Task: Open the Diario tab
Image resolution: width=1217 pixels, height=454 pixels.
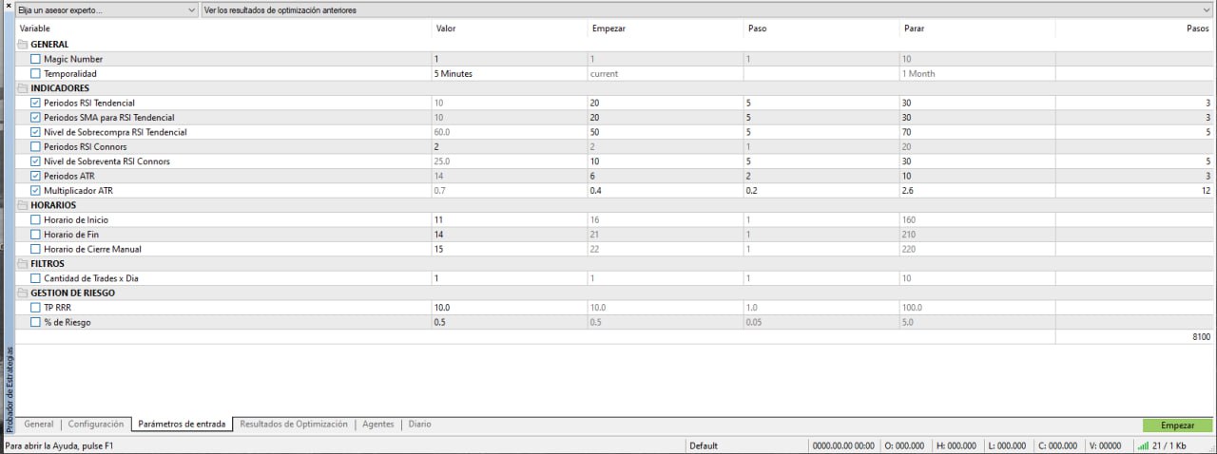Action: 419,425
